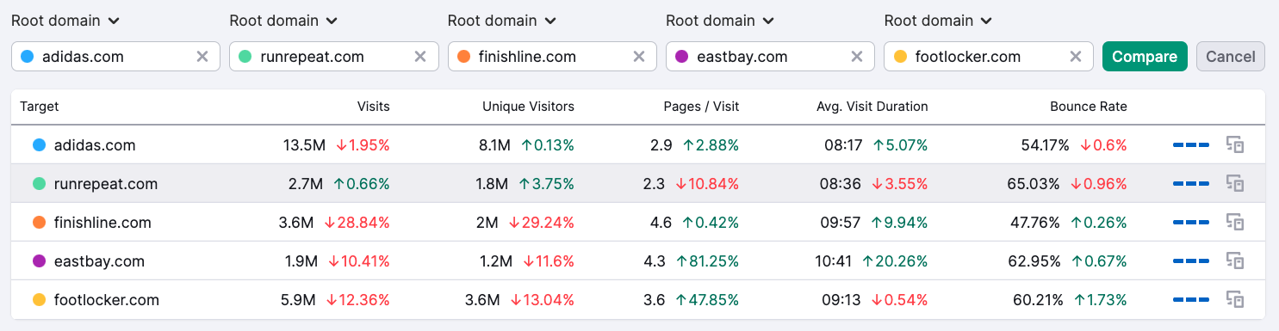Remove runrepeat.com from the comparison
This screenshot has height=331, width=1279.
(x=420, y=57)
